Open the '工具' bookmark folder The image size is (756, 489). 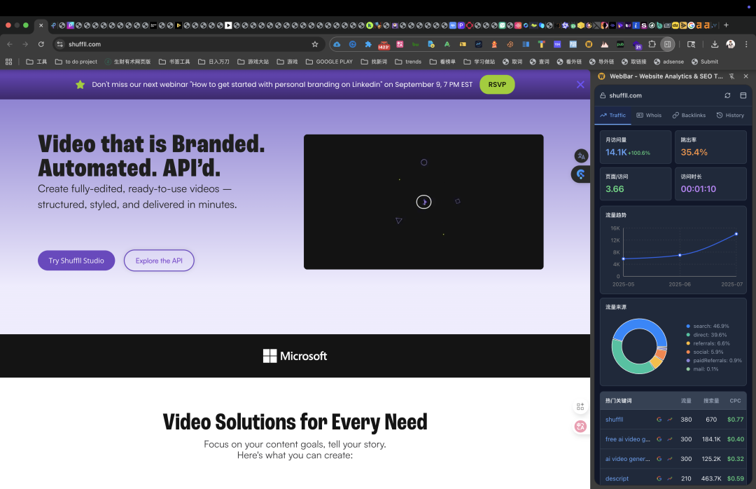[36, 62]
